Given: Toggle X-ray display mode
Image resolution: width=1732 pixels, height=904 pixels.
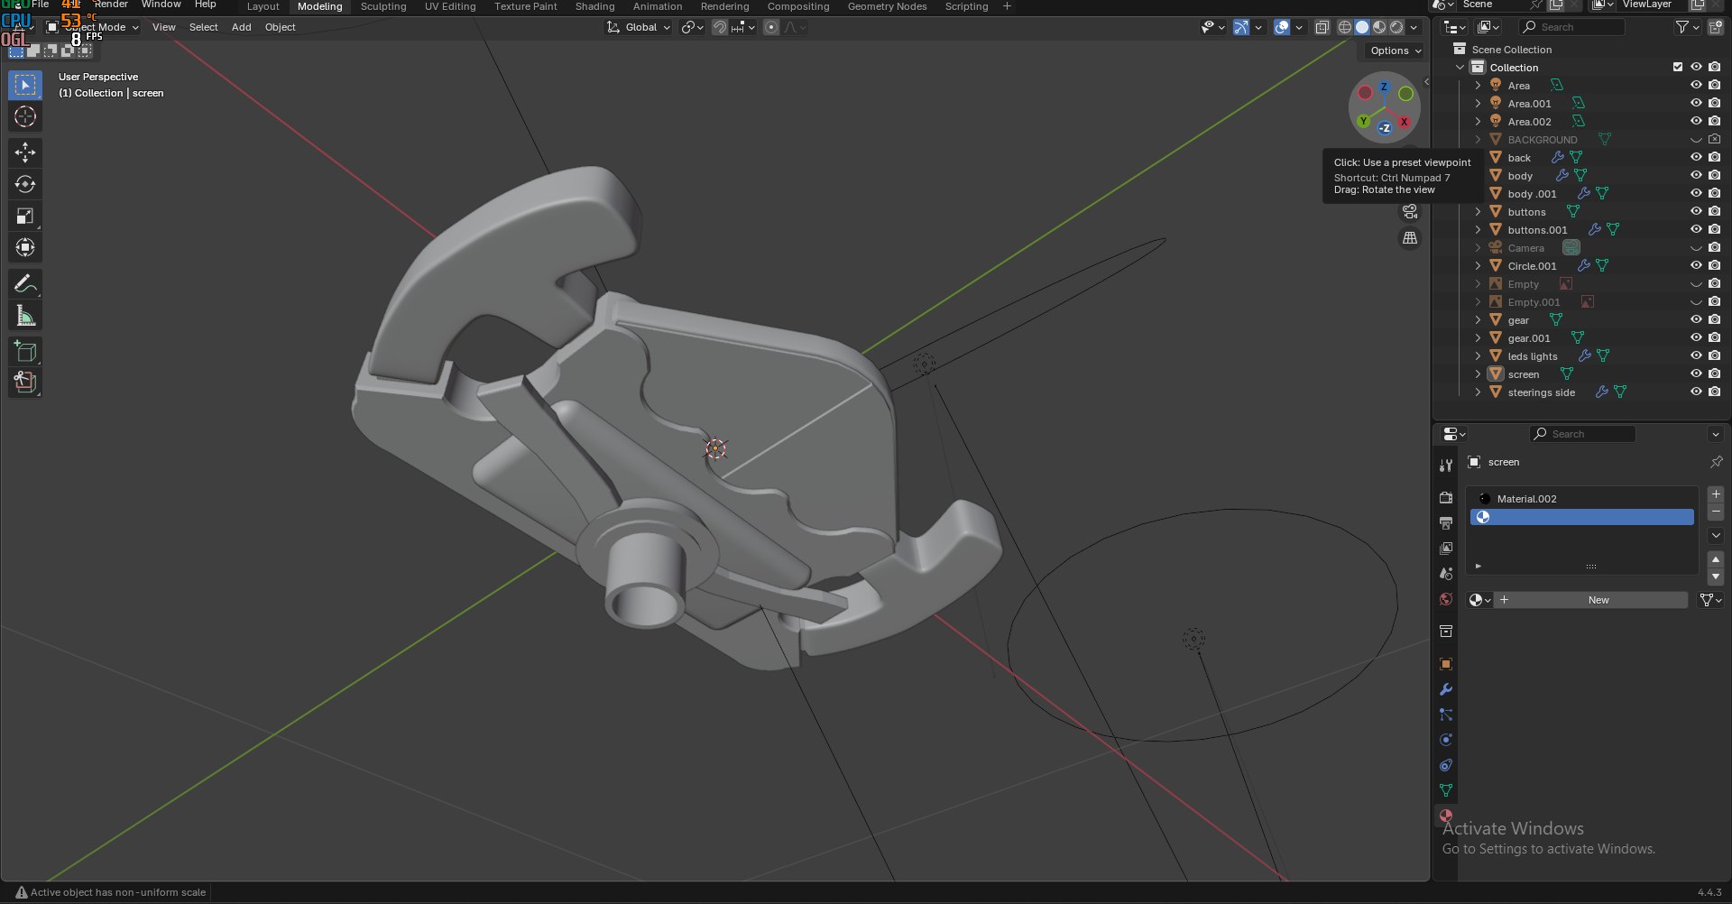Looking at the screenshot, I should click(x=1322, y=27).
